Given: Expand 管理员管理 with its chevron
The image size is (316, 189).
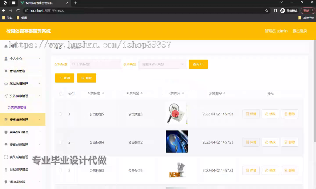Looking at the screenshot, I should (39, 71).
